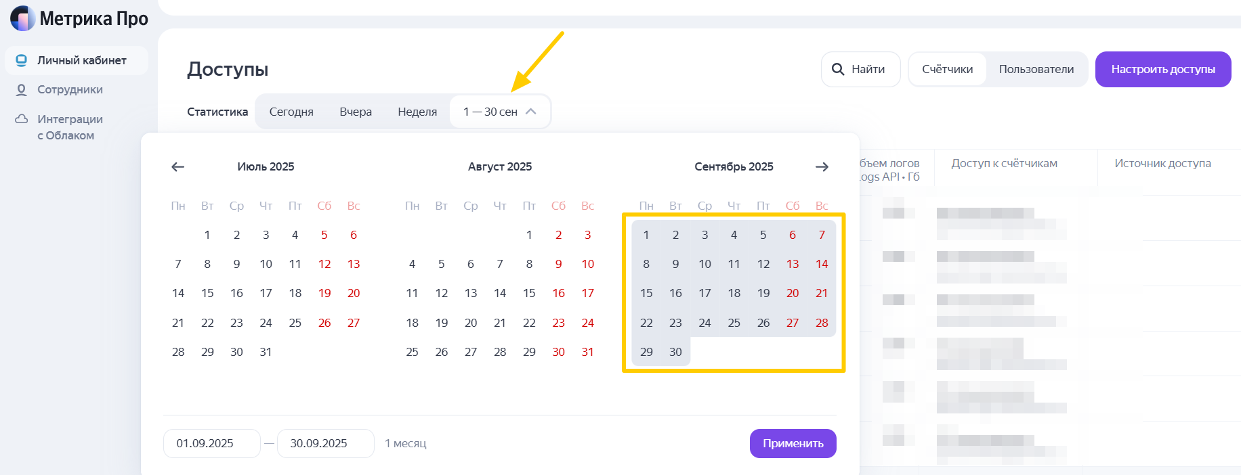Image resolution: width=1241 pixels, height=475 pixels.
Task: Go to previous month with left arrow
Action: click(178, 166)
